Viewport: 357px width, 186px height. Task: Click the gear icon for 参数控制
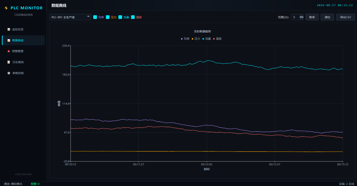tap(8, 73)
